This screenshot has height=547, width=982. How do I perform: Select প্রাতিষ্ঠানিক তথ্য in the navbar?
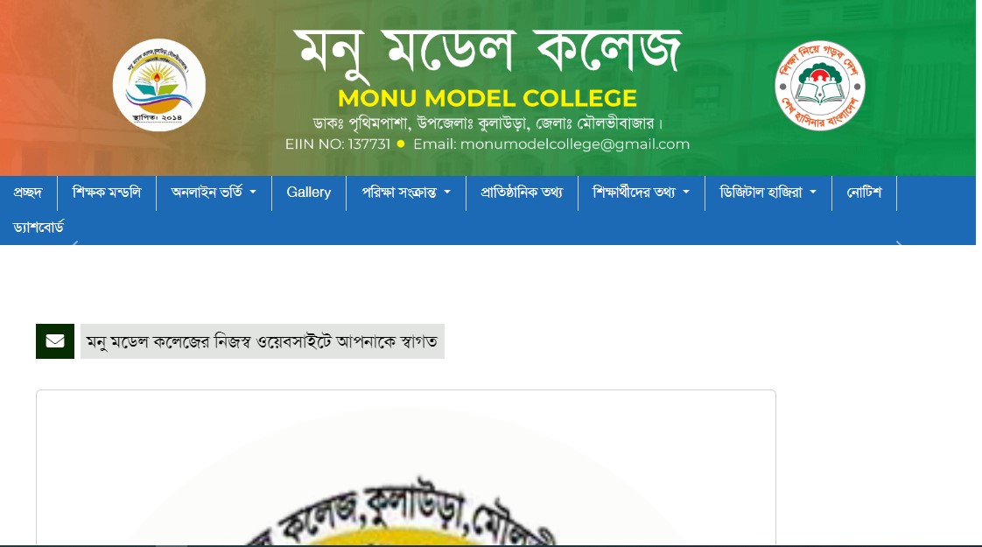[x=522, y=193]
